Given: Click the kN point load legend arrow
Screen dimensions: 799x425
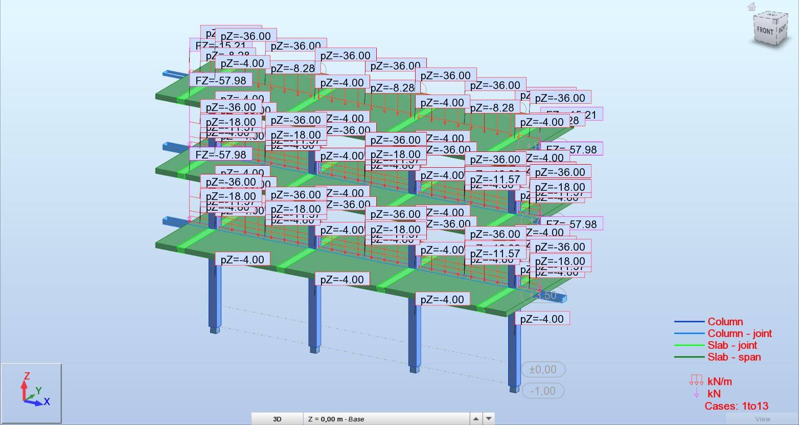Looking at the screenshot, I should 696,393.
